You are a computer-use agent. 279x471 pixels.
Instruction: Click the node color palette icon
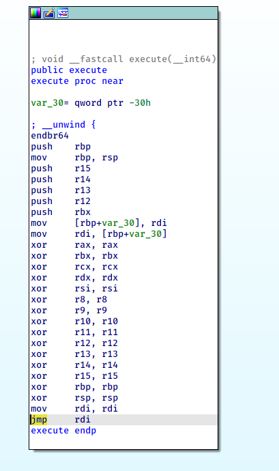coord(35,13)
